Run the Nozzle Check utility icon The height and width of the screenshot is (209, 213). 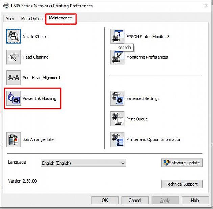14,36
